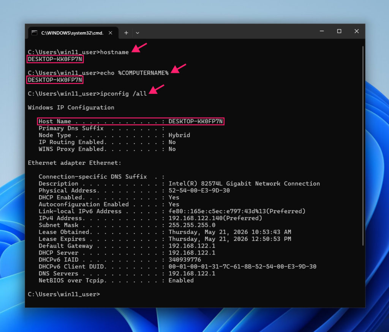389x332 pixels.
Task: Click the terminal vertical scrollbar thumb
Action: pyautogui.click(x=363, y=146)
